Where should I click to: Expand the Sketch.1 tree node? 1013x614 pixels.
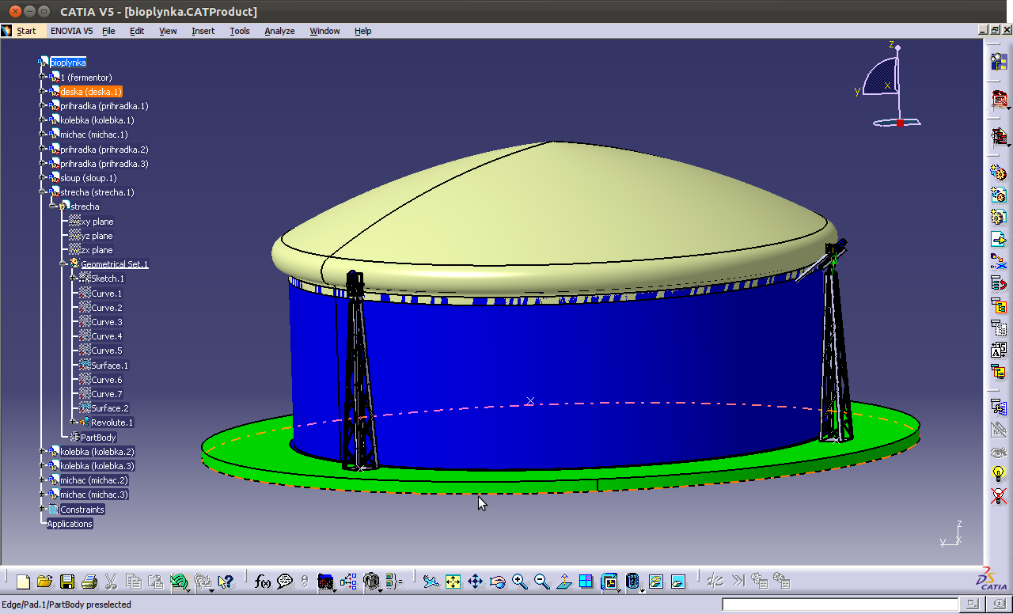(x=73, y=279)
